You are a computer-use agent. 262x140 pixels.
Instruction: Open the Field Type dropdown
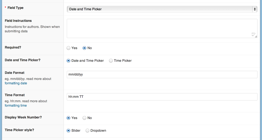162,9
